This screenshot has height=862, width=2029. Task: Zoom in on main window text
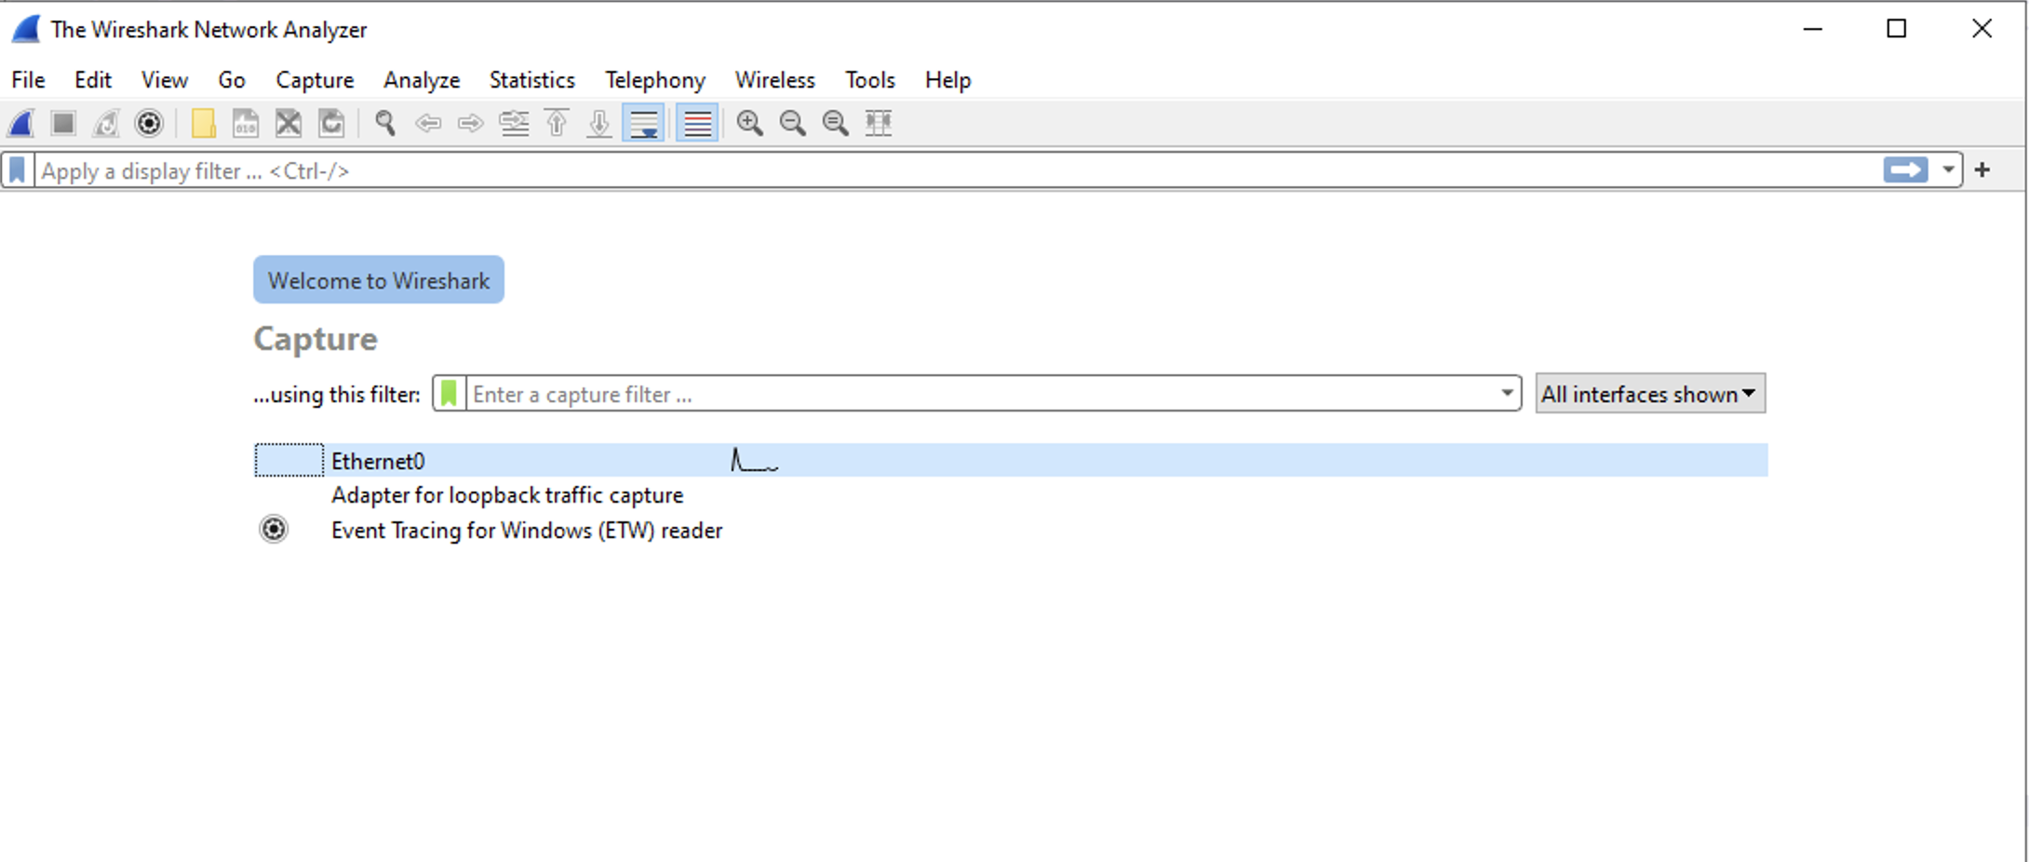click(750, 123)
